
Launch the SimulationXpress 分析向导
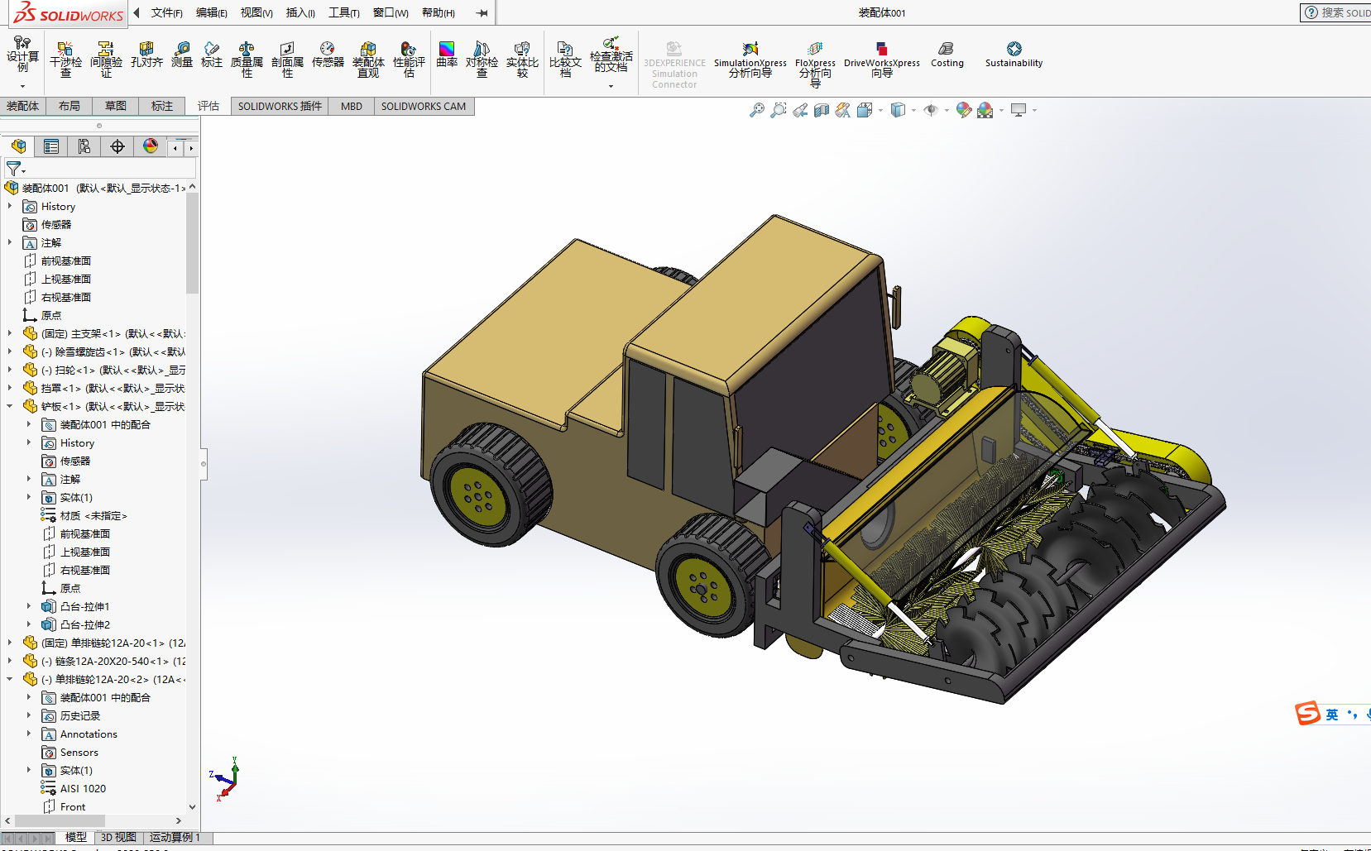pyautogui.click(x=750, y=60)
